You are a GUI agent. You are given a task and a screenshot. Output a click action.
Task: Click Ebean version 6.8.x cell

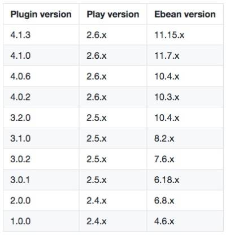pos(185,201)
